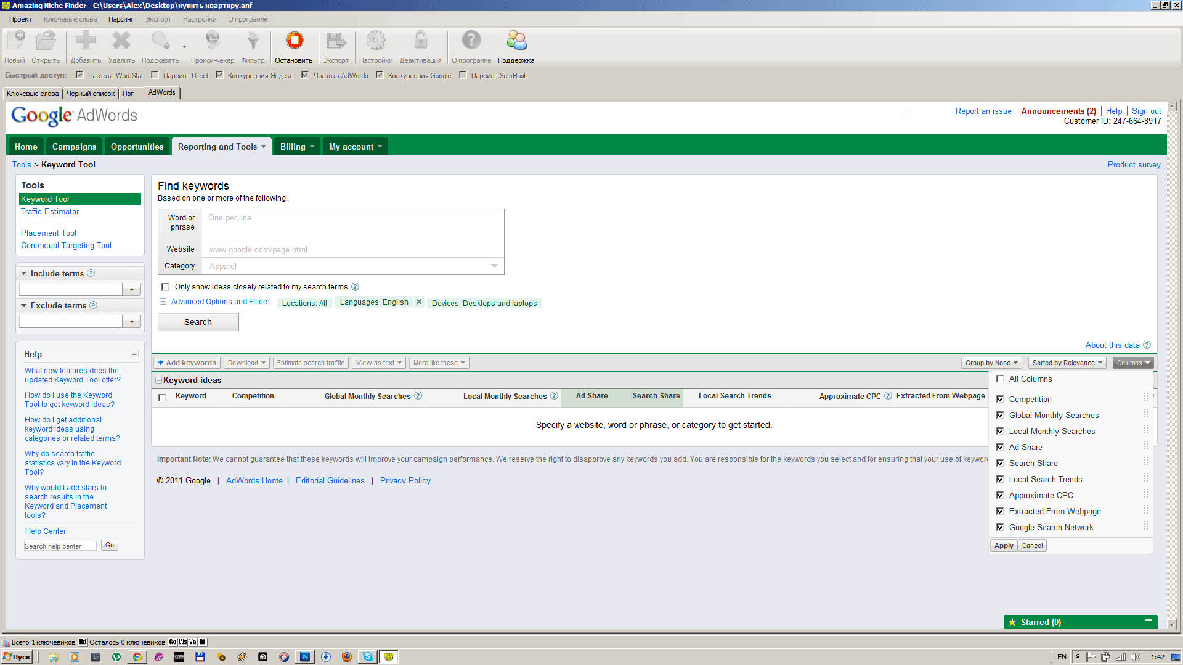Remove the Languages: English filter with X

coord(419,302)
